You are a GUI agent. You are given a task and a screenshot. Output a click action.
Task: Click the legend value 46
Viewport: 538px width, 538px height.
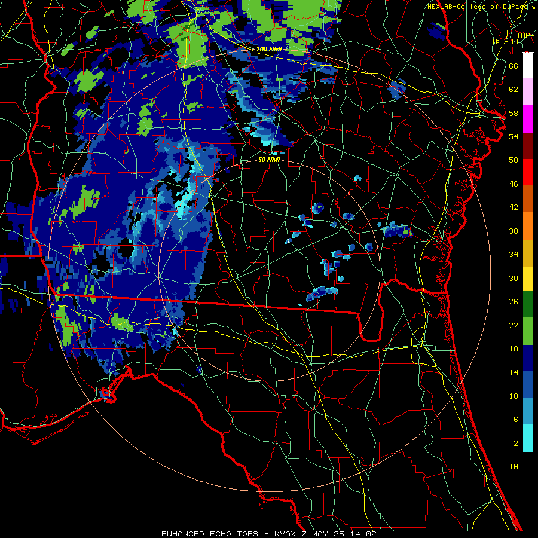pos(513,184)
